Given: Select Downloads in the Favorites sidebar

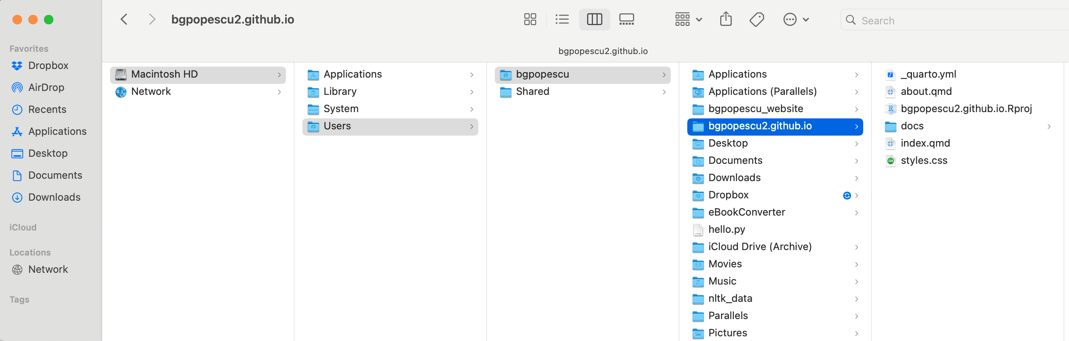Looking at the screenshot, I should pyautogui.click(x=54, y=197).
